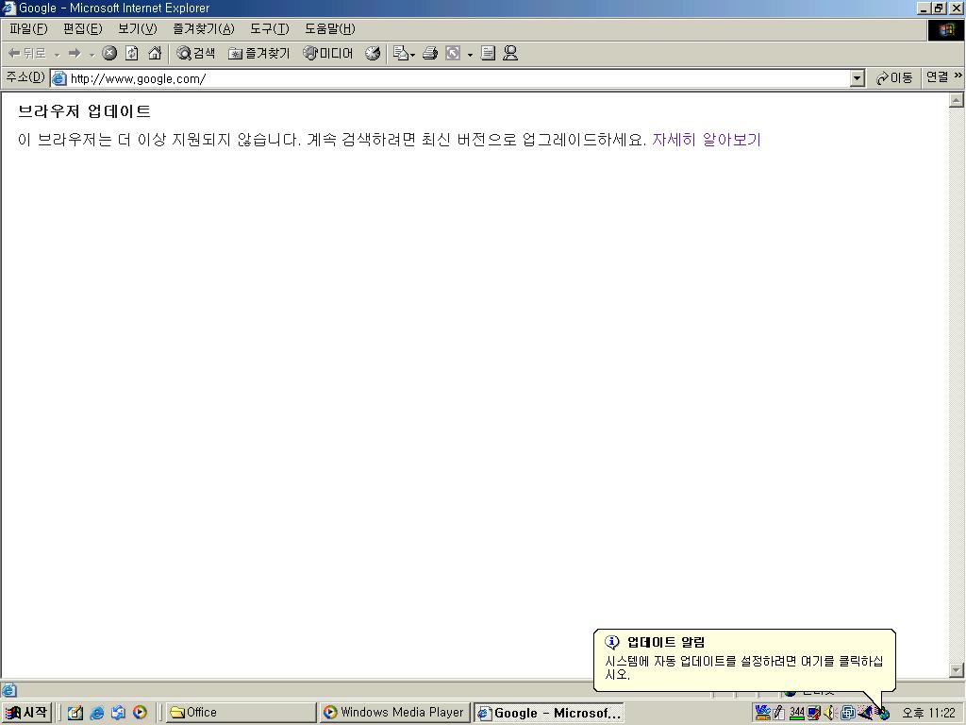
Task: Click the Print icon in toolbar
Action: pos(430,54)
